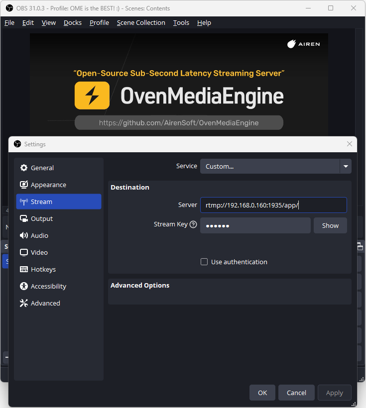Open the Scene Collection menu
The height and width of the screenshot is (408, 366).
coord(141,23)
